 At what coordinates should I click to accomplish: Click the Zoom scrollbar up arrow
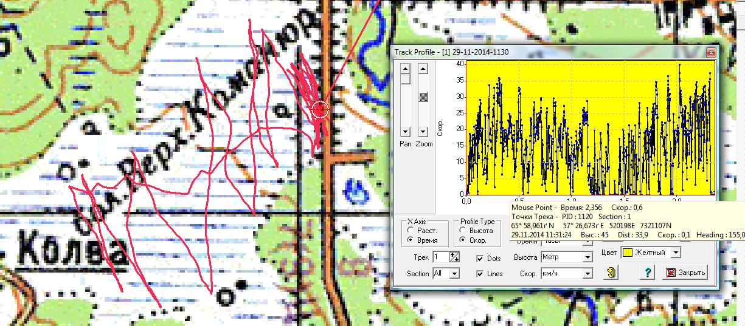[x=424, y=69]
